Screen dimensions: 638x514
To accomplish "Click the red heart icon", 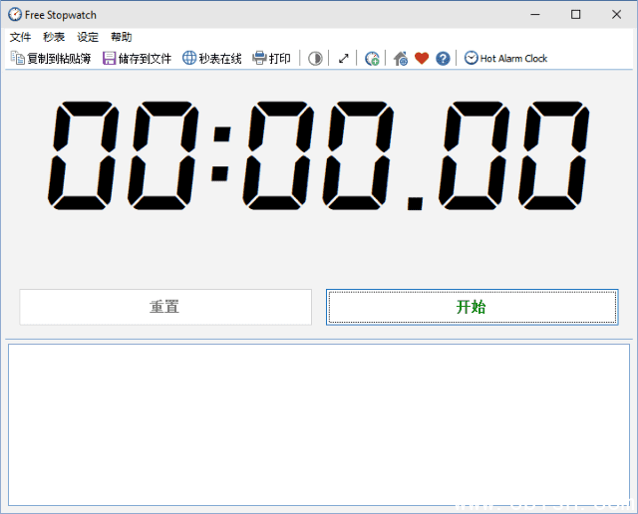I will [422, 59].
